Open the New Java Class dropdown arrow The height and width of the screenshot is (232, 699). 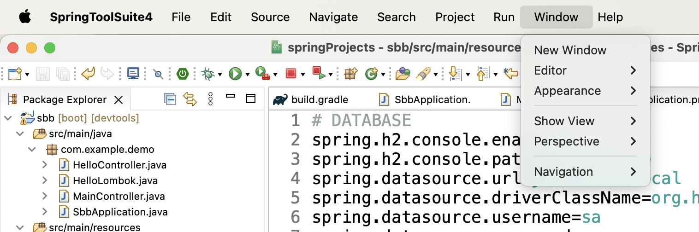[383, 75]
